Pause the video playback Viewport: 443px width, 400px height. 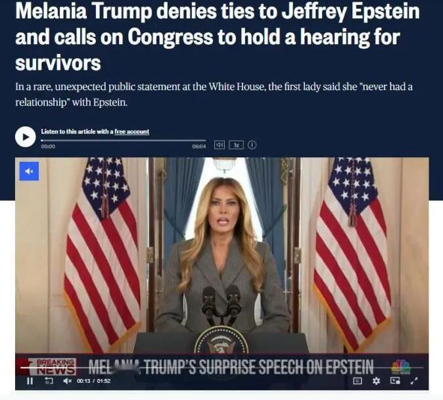click(x=30, y=381)
